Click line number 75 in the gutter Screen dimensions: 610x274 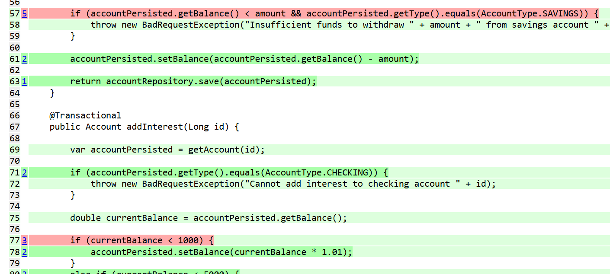point(14,218)
